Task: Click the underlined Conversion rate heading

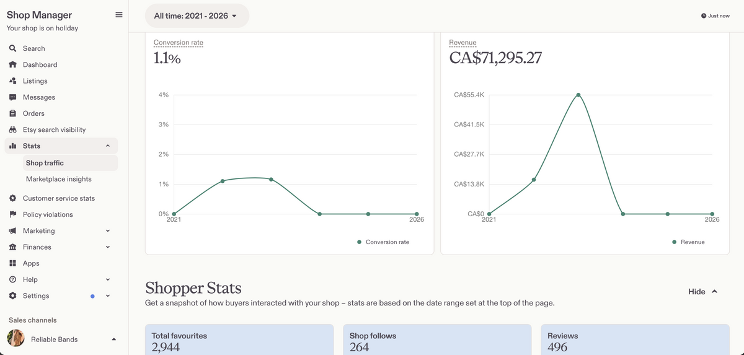Action: [x=179, y=43]
